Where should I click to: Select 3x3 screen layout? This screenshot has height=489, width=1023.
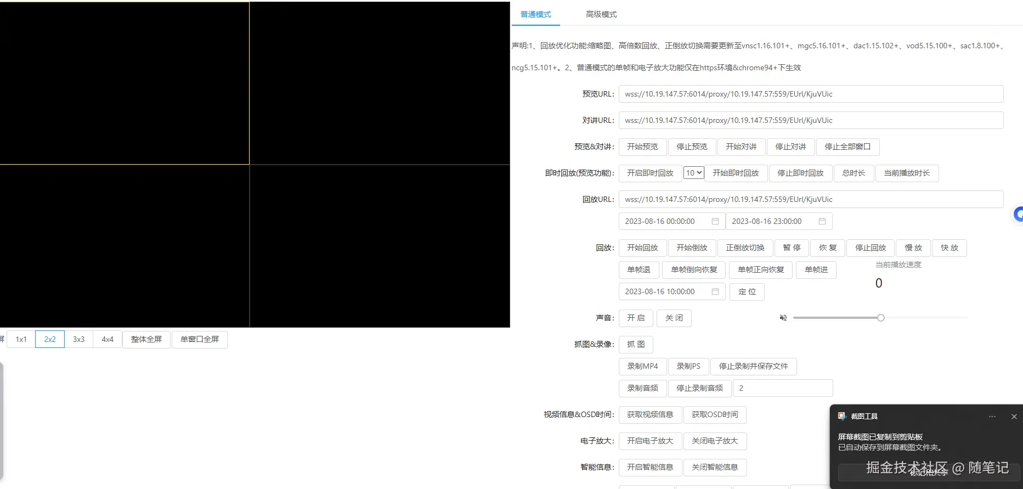point(79,339)
